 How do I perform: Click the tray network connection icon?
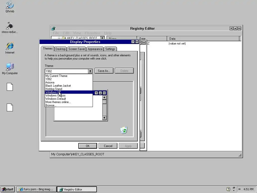coord(234,189)
